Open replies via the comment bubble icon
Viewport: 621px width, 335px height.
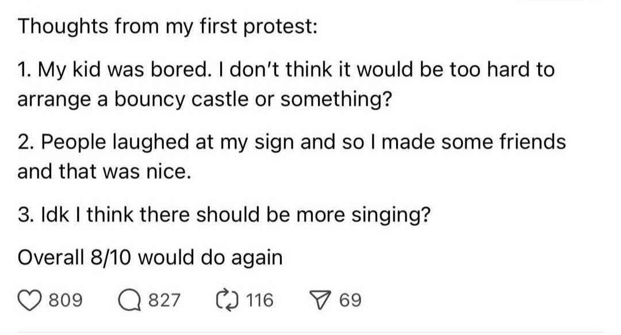coord(130,300)
